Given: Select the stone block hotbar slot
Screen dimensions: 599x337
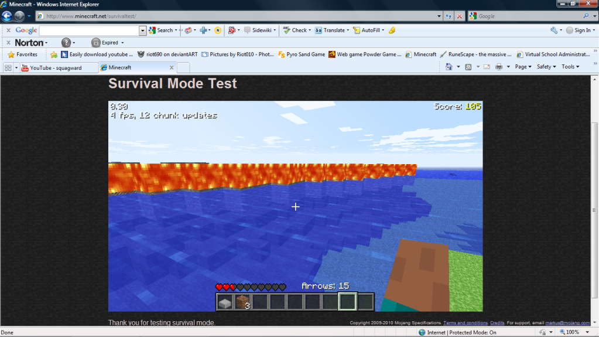Looking at the screenshot, I should [225, 302].
